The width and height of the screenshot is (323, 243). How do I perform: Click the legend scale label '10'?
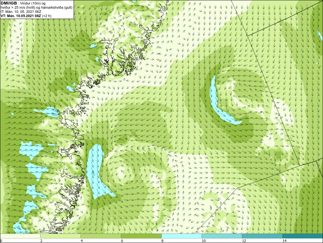click(x=203, y=241)
